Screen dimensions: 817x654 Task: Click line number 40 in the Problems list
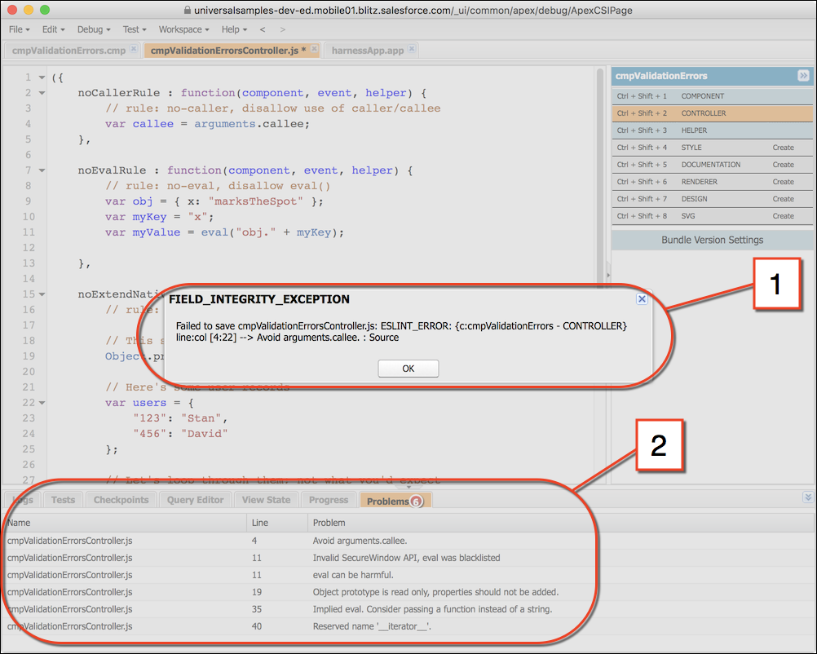[x=257, y=627]
